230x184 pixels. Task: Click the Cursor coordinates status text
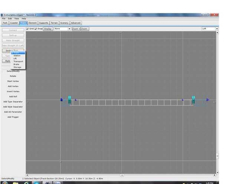pyautogui.click(x=84, y=179)
